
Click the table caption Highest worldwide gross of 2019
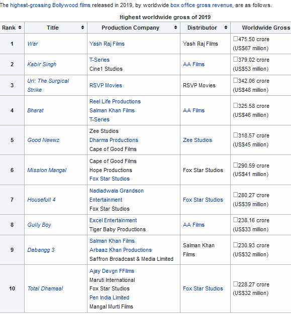165,17
